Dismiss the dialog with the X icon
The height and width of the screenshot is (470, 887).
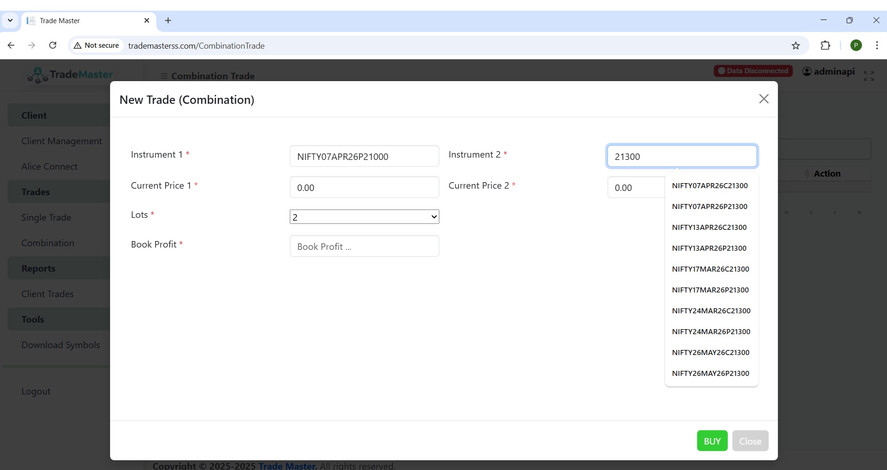763,99
